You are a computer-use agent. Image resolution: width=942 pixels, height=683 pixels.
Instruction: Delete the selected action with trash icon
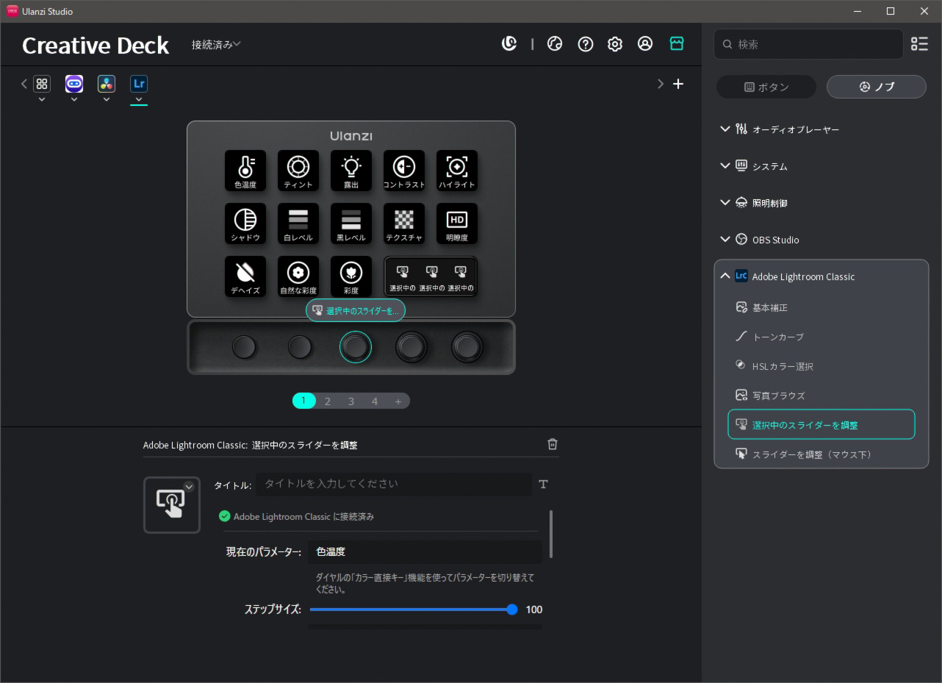553,444
